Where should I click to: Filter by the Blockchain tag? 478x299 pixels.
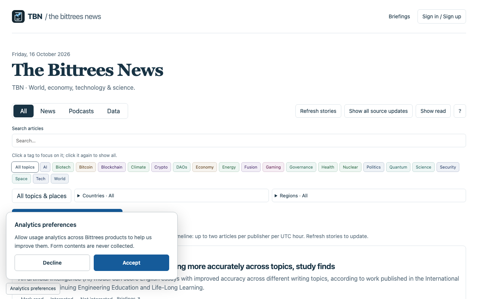(112, 167)
